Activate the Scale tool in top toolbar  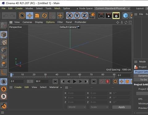pos(37,16)
